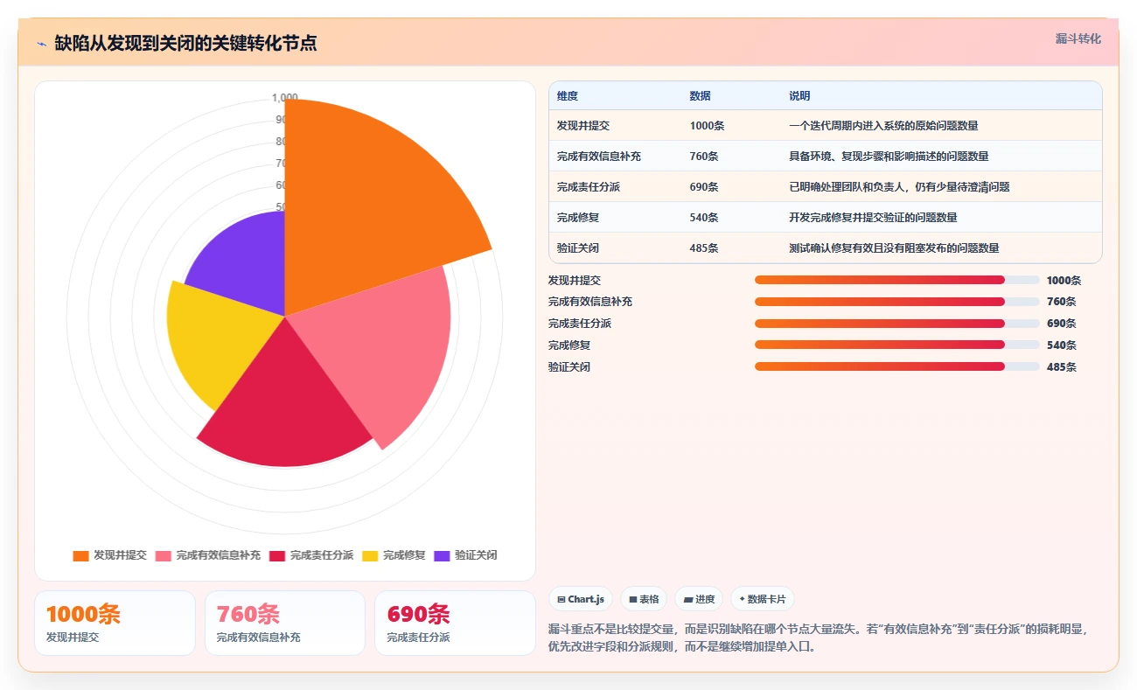Click the 数据 column header
This screenshot has width=1137, height=690.
tap(701, 96)
